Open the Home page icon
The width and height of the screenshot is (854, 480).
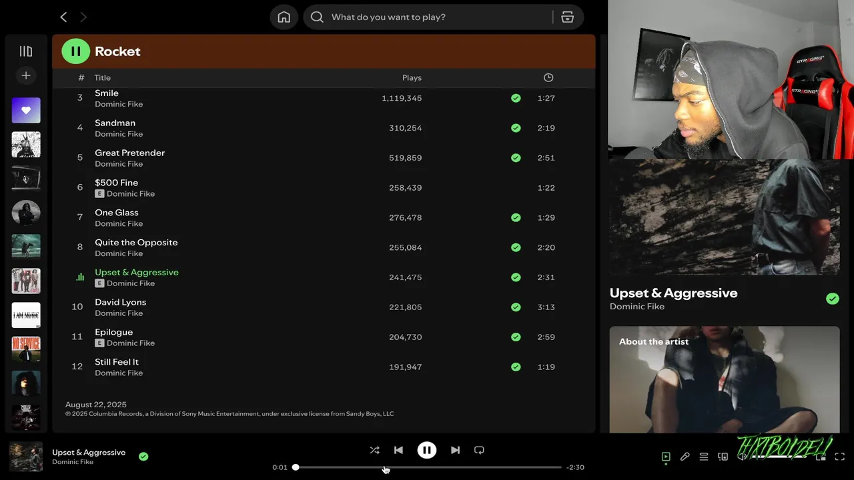[x=284, y=17]
